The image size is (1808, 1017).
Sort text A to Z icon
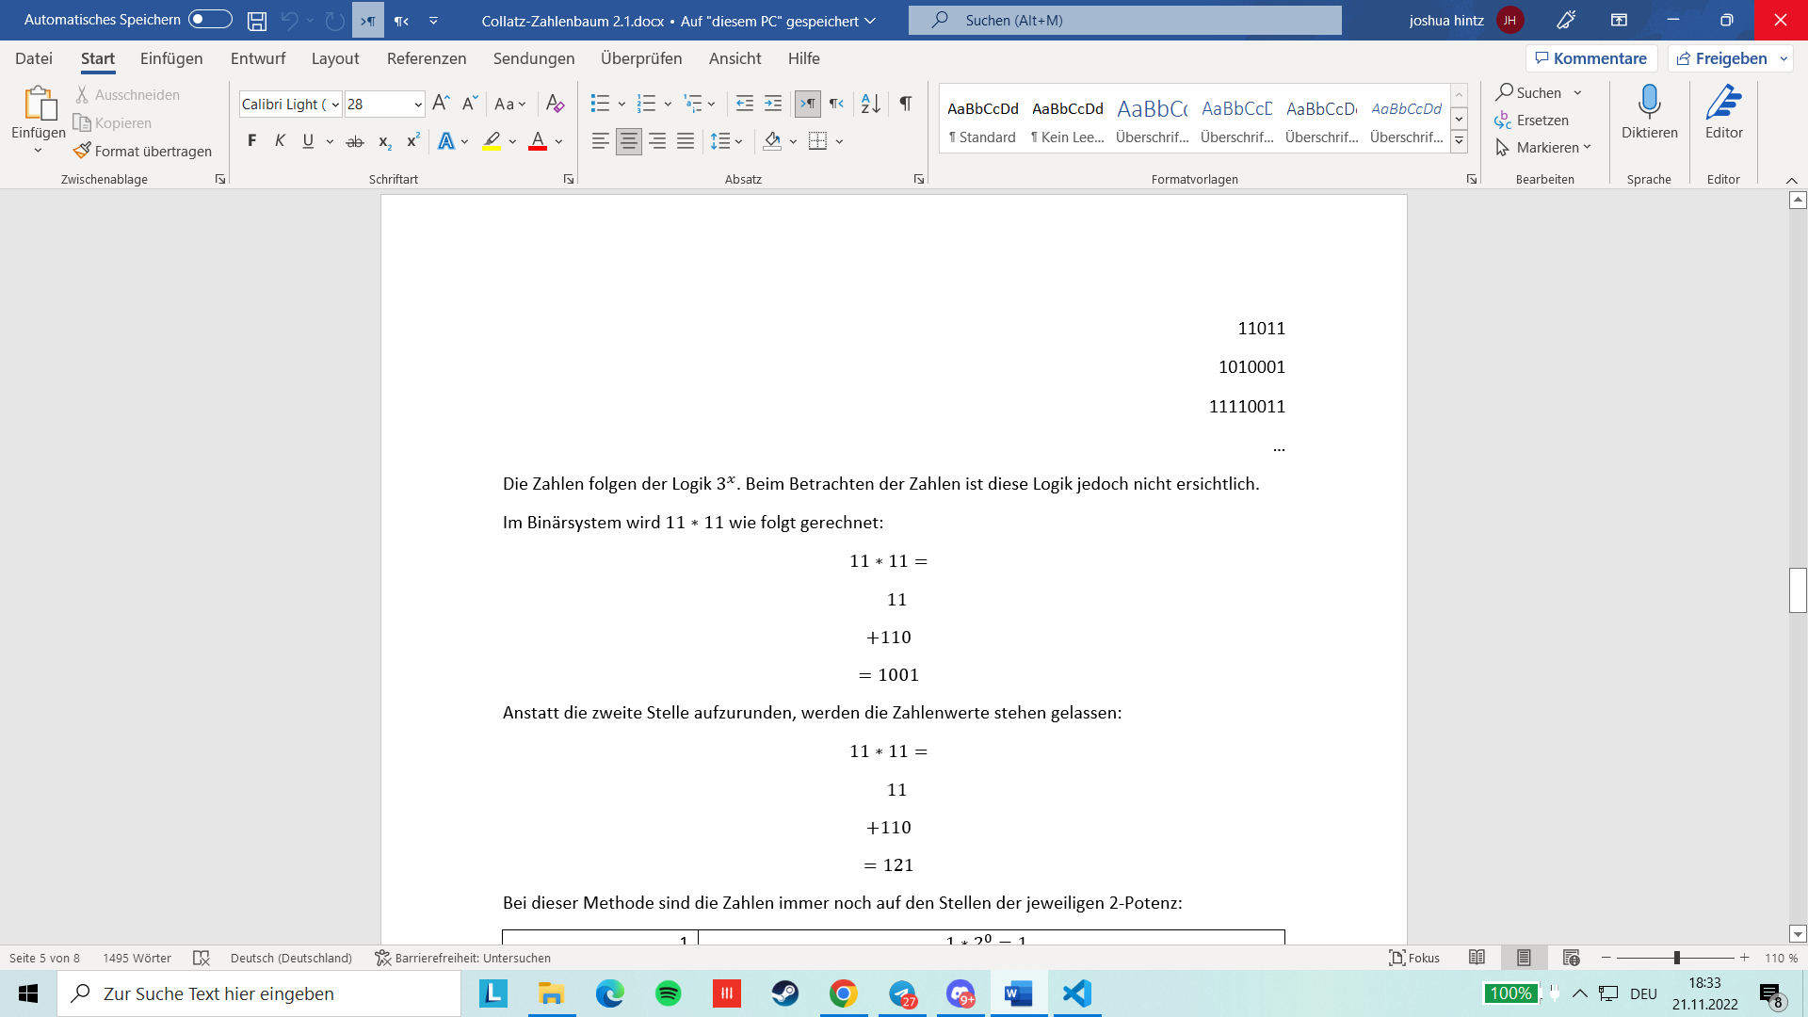click(871, 104)
